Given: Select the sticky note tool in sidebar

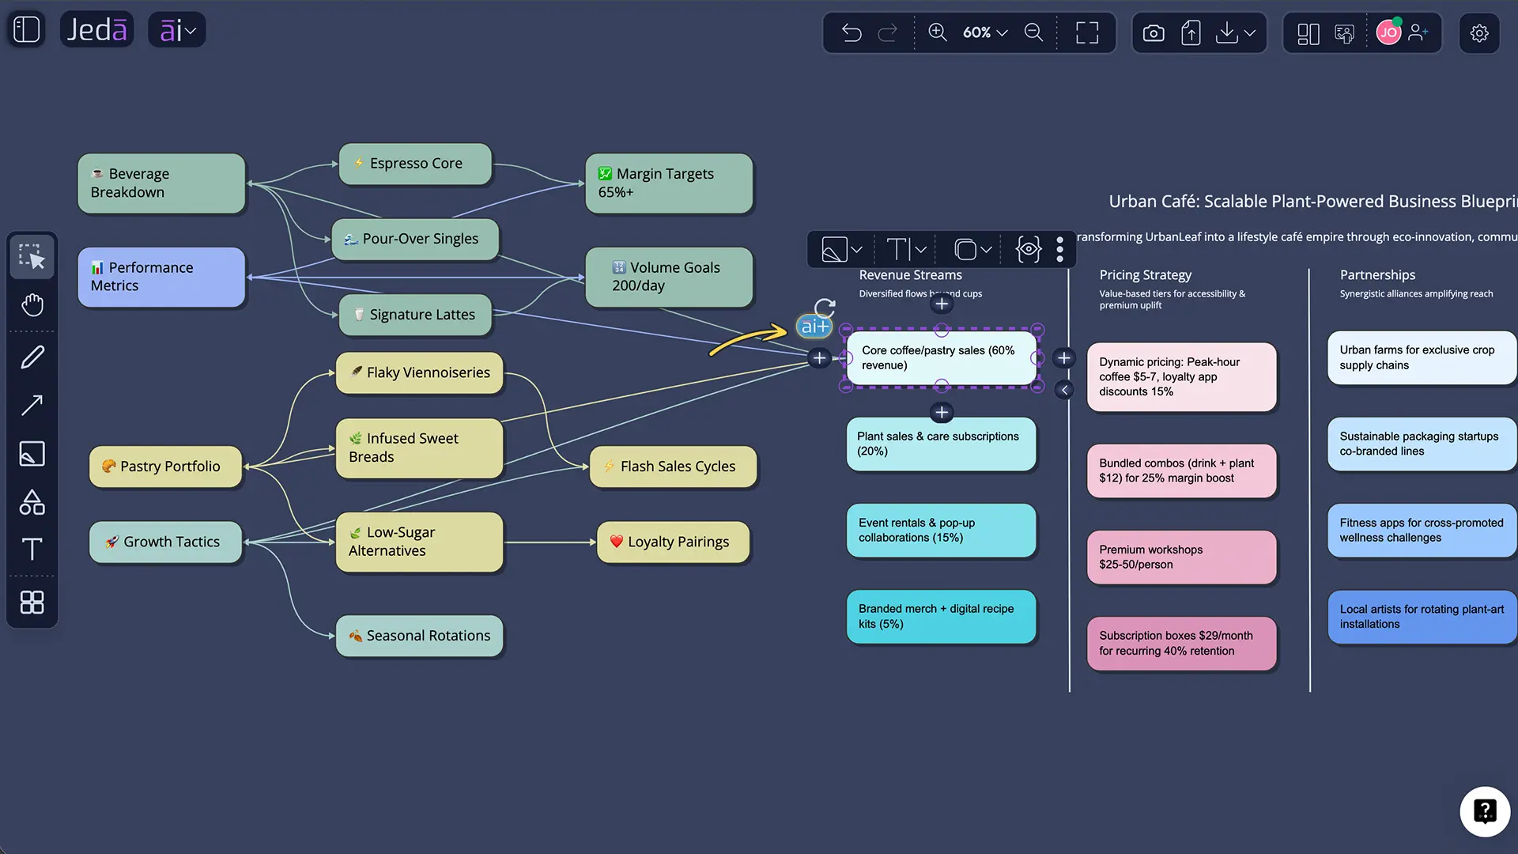Looking at the screenshot, I should pos(32,454).
